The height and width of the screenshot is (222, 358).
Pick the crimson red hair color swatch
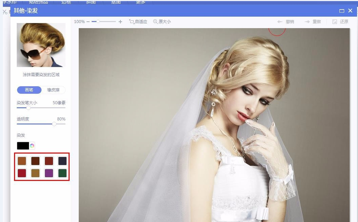(x=22, y=173)
